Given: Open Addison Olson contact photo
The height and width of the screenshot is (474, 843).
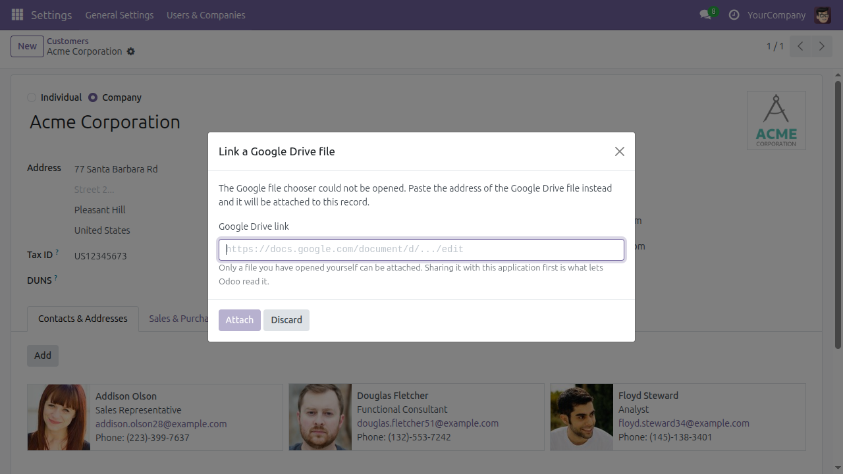Looking at the screenshot, I should [x=59, y=417].
